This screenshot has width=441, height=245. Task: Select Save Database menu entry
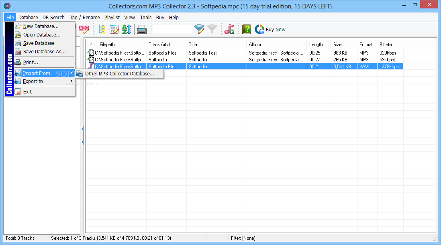pyautogui.click(x=44, y=43)
